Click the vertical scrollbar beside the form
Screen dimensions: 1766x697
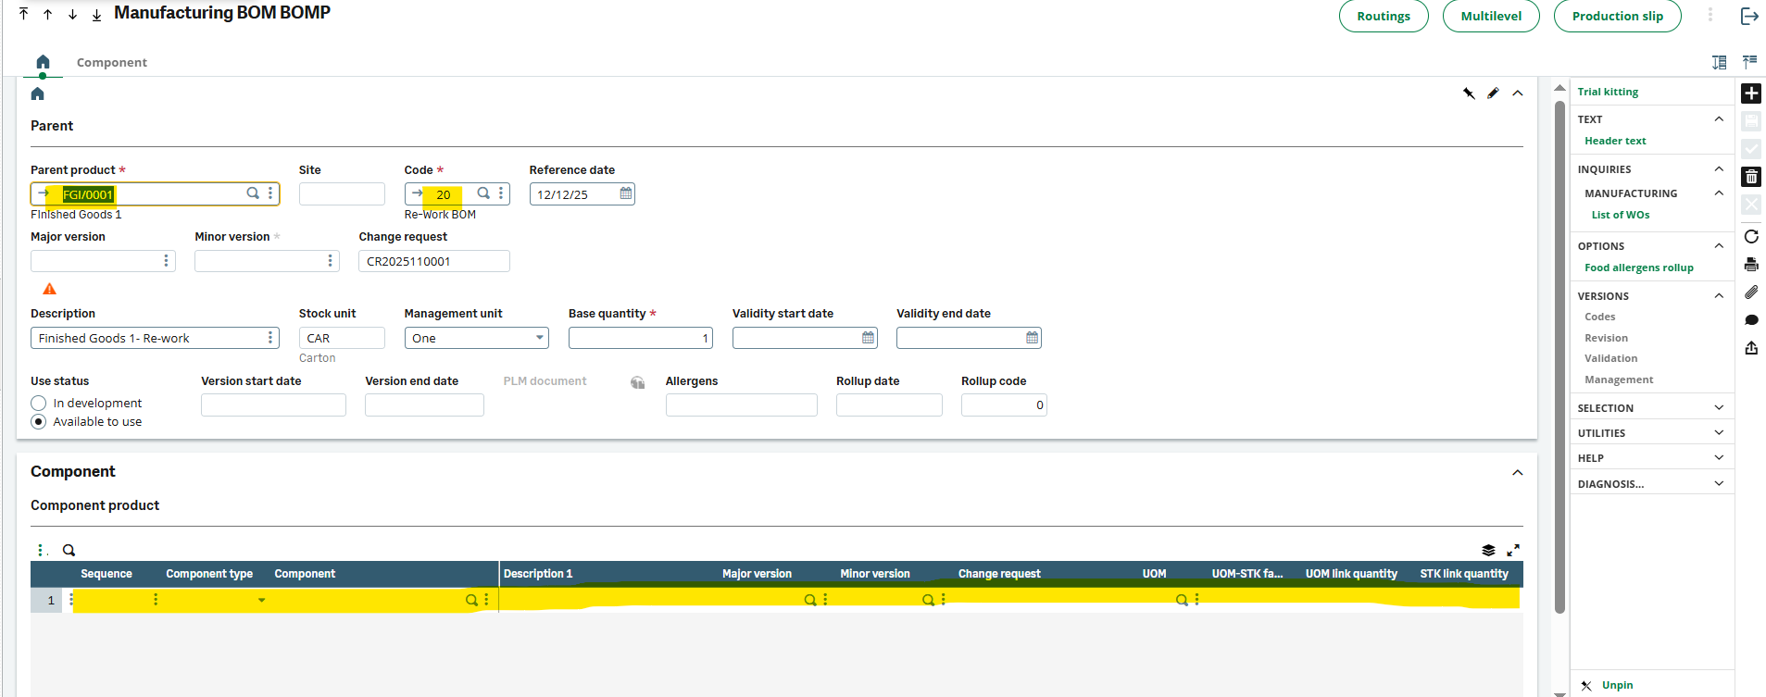tap(1559, 356)
